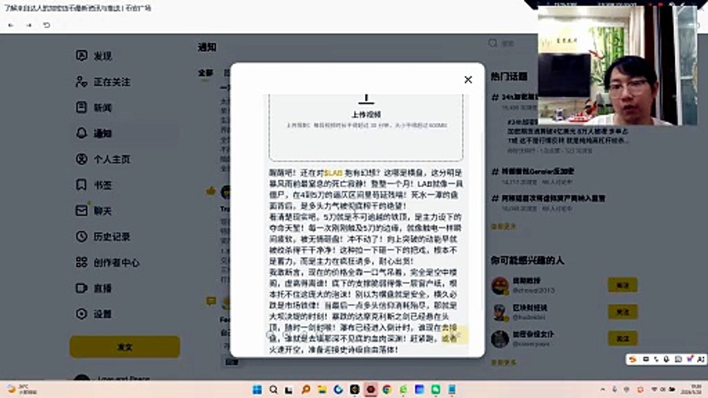Close the post dialog with X
This screenshot has width=708, height=398.
click(468, 80)
